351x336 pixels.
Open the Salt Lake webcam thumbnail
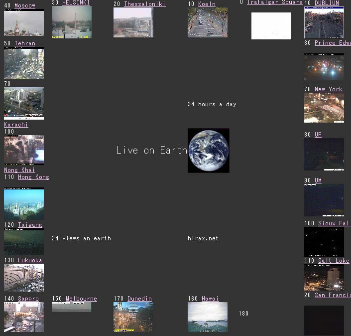(324, 278)
